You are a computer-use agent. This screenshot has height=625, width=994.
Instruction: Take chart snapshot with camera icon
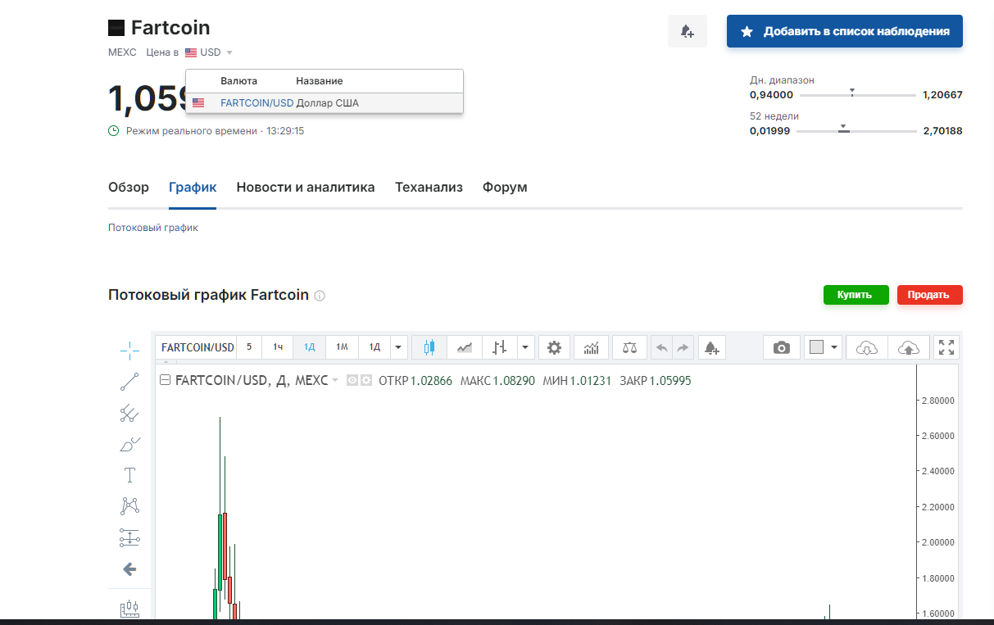click(782, 347)
